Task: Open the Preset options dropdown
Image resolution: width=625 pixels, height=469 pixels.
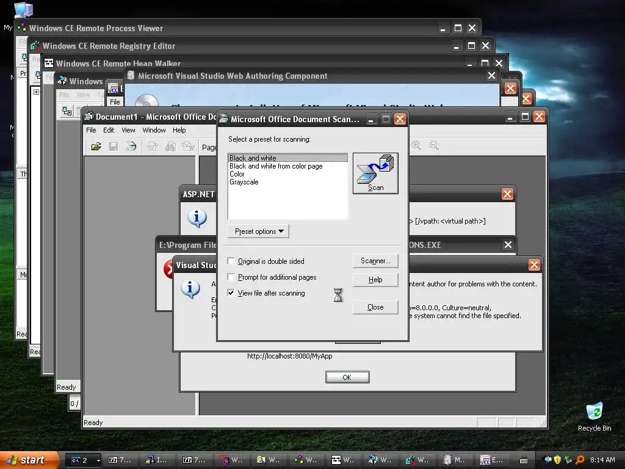Action: coord(258,231)
